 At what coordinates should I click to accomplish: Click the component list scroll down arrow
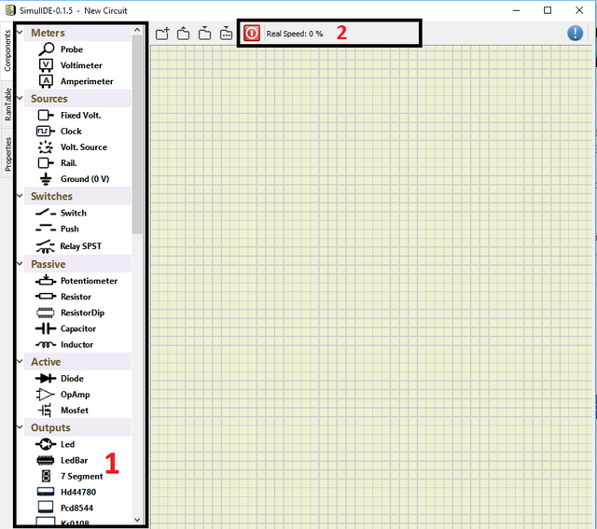(137, 520)
